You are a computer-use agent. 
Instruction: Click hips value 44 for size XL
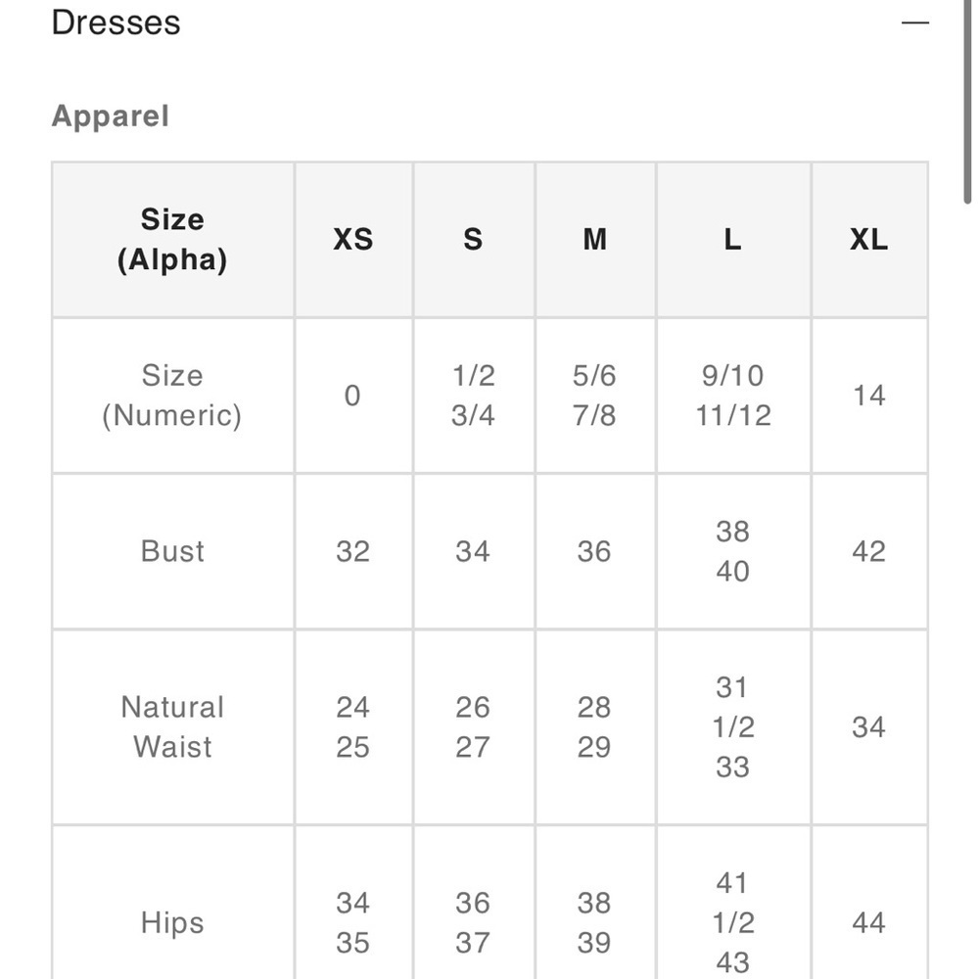point(867,922)
